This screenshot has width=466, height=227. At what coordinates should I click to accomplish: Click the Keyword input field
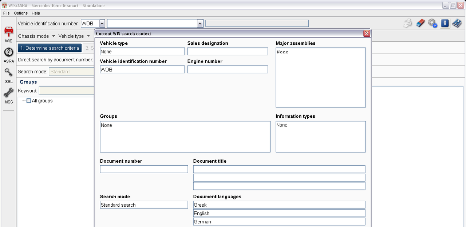tap(67, 90)
